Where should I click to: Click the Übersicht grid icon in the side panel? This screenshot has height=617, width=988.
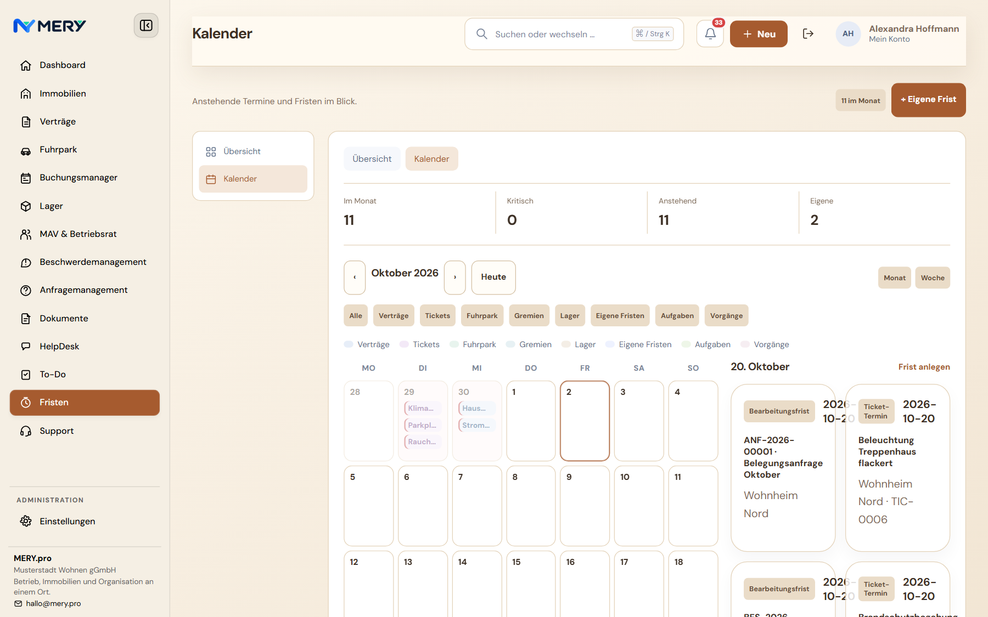211,151
